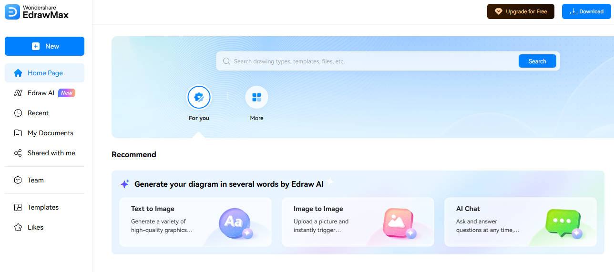The image size is (614, 272).
Task: Open the AI Chat card
Action: point(521,222)
